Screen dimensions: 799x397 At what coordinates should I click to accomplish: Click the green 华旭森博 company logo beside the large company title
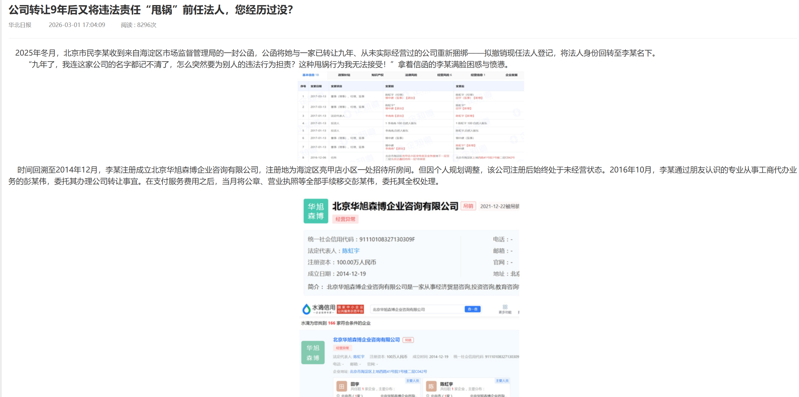(x=315, y=211)
